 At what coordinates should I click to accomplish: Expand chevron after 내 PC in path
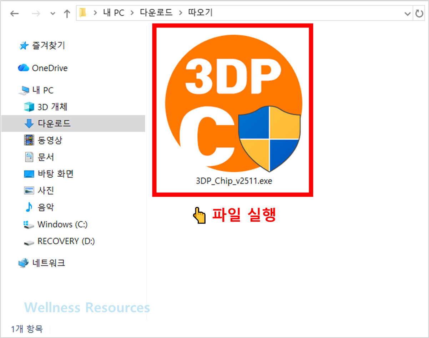pyautogui.click(x=132, y=14)
